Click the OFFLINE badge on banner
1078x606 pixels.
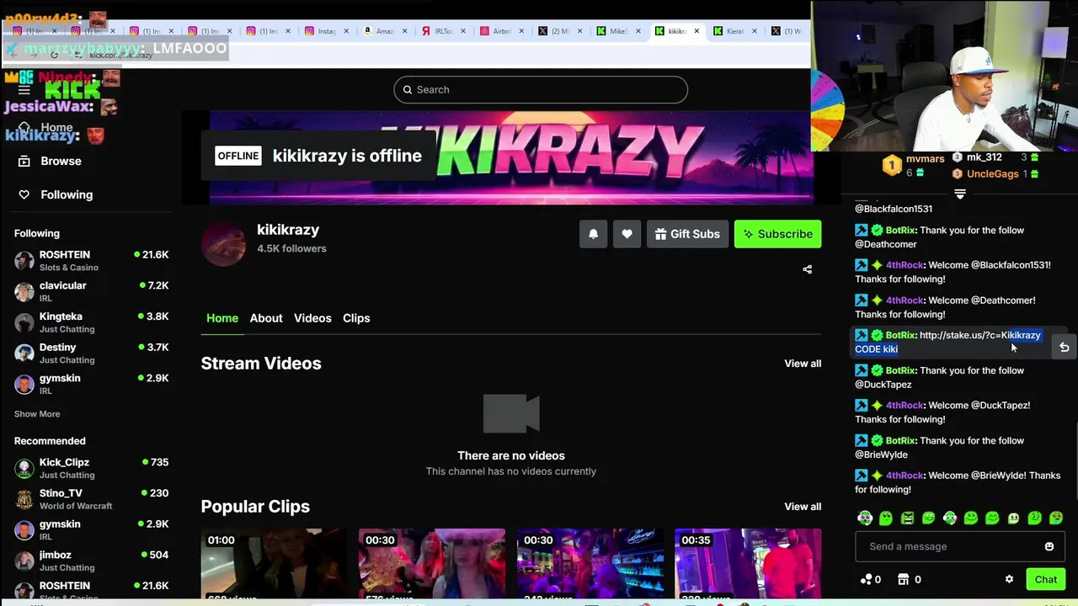pos(238,156)
